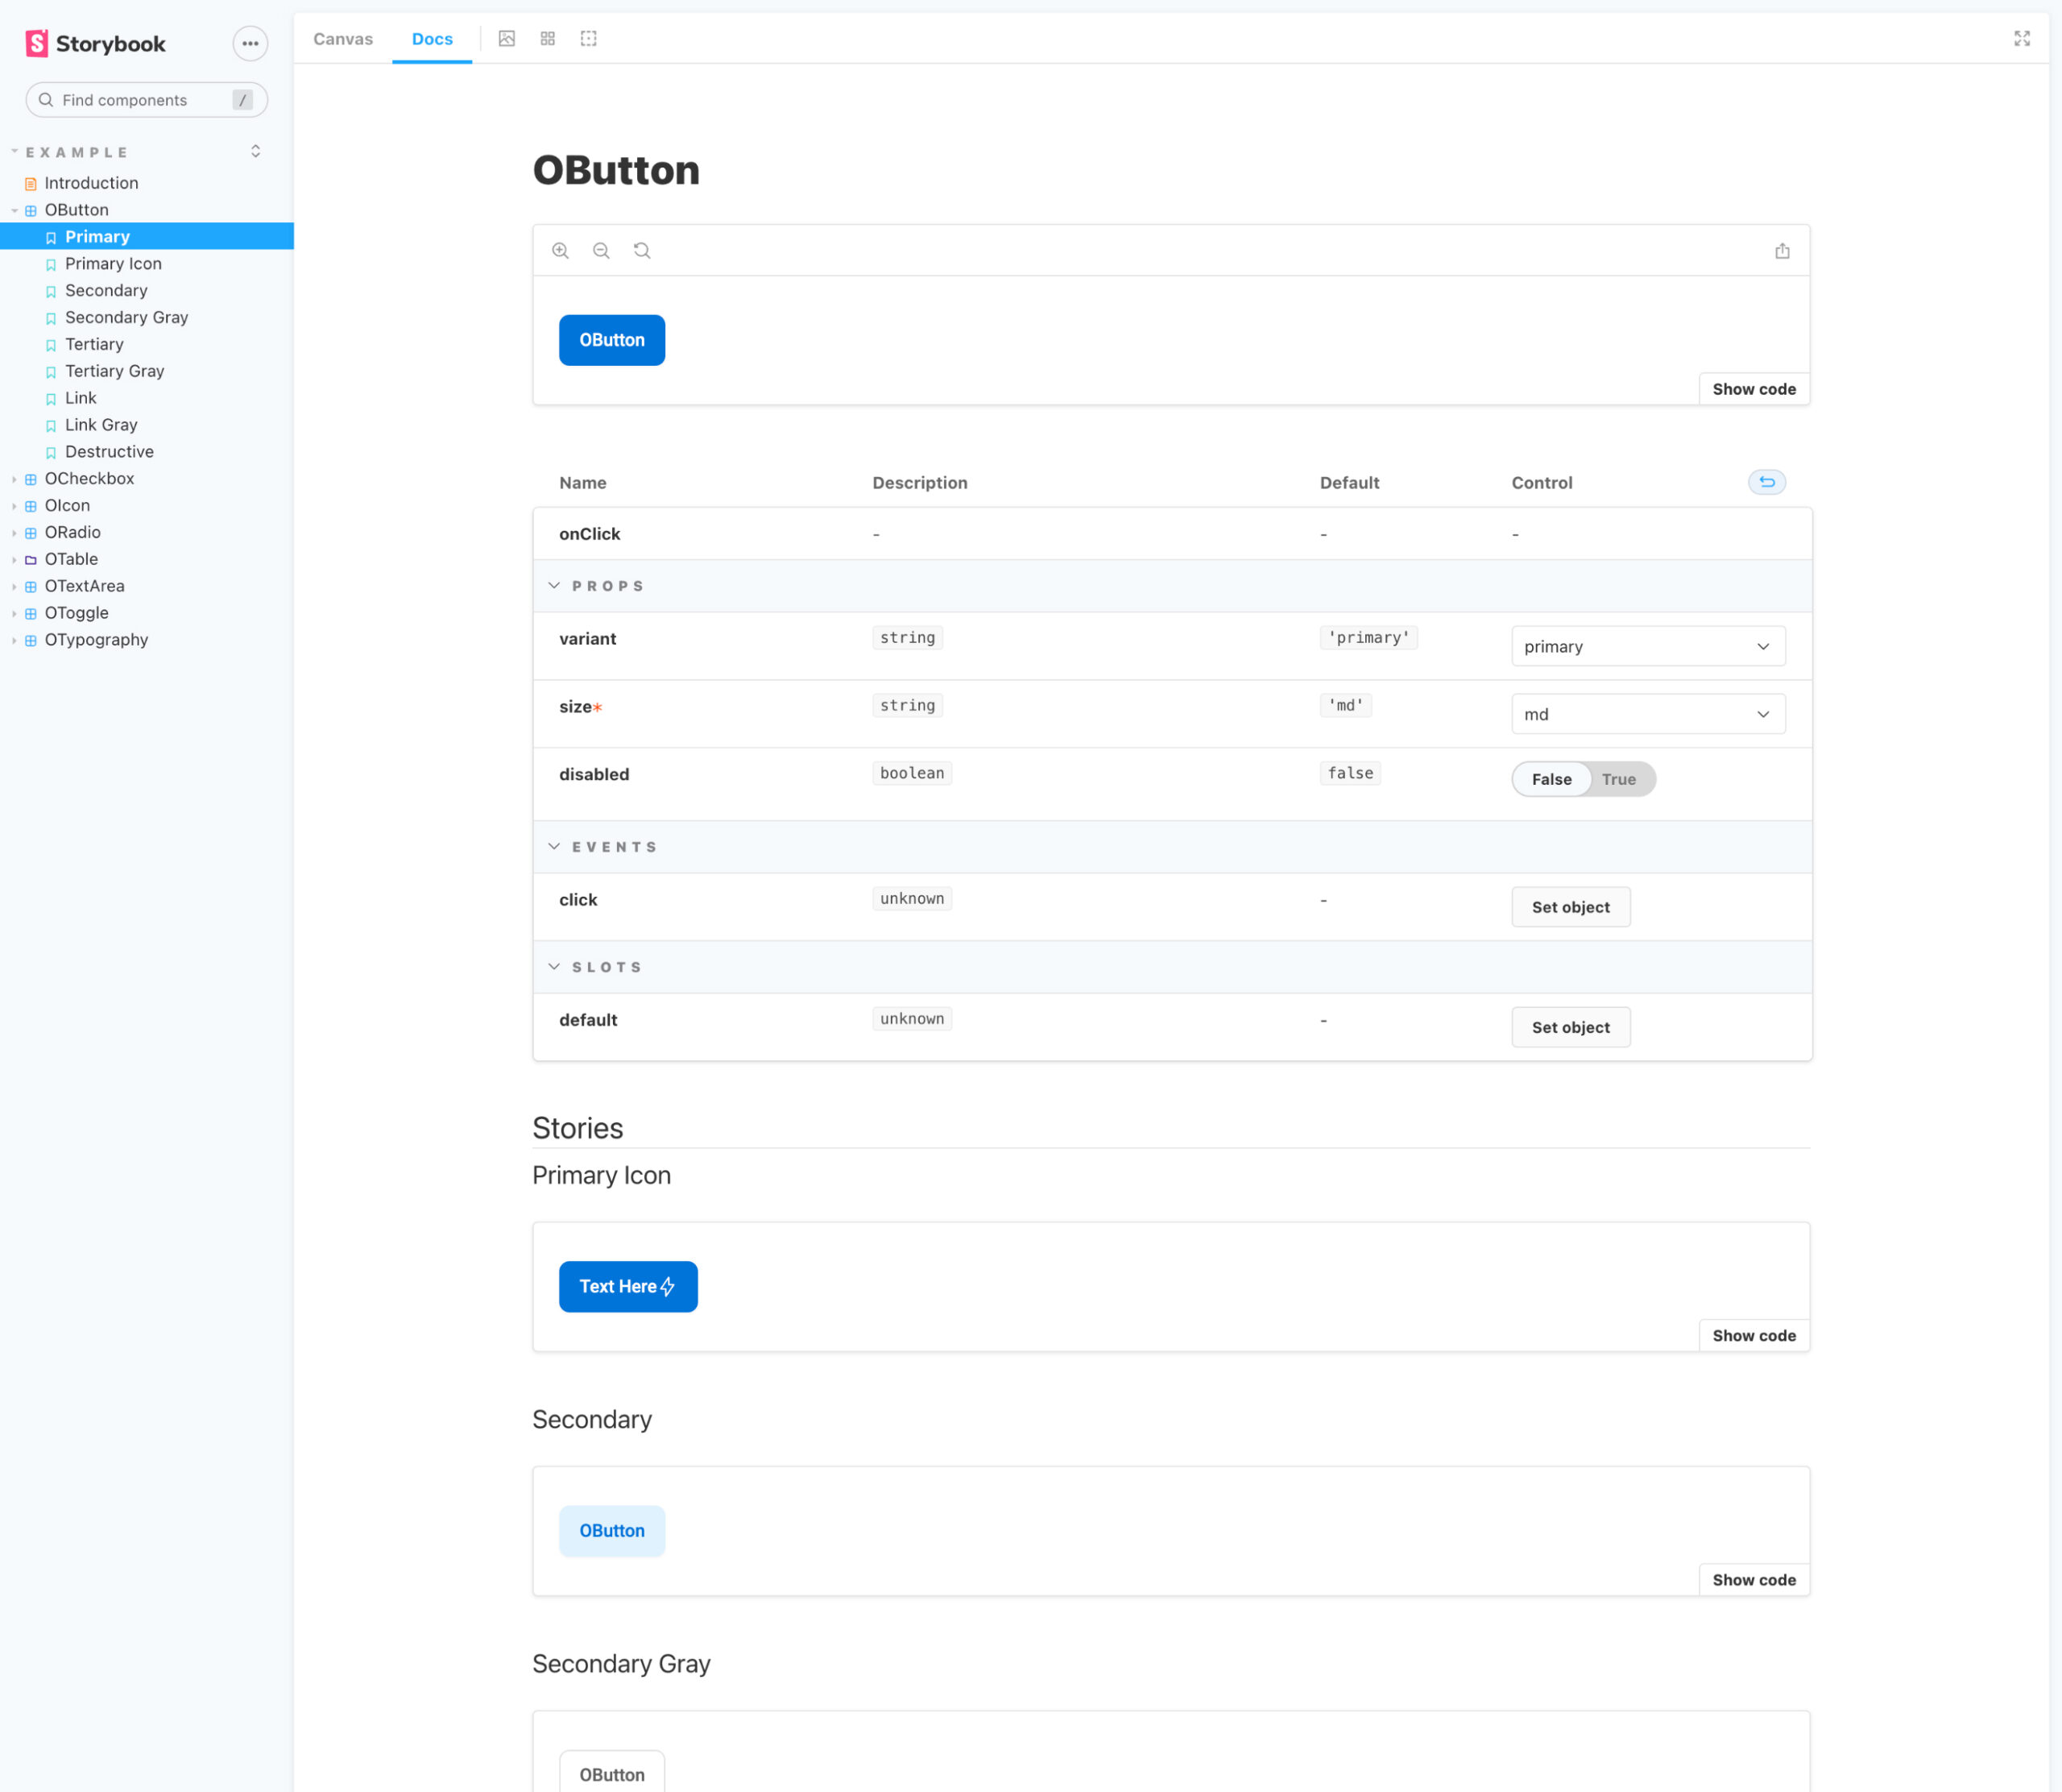
Task: Show code for the Primary story
Action: tap(1754, 390)
